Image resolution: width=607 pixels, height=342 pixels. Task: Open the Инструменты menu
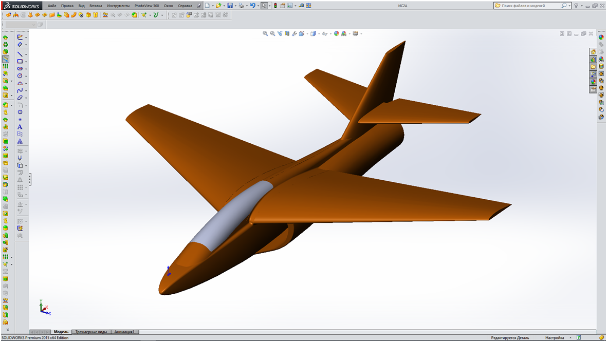pos(118,6)
